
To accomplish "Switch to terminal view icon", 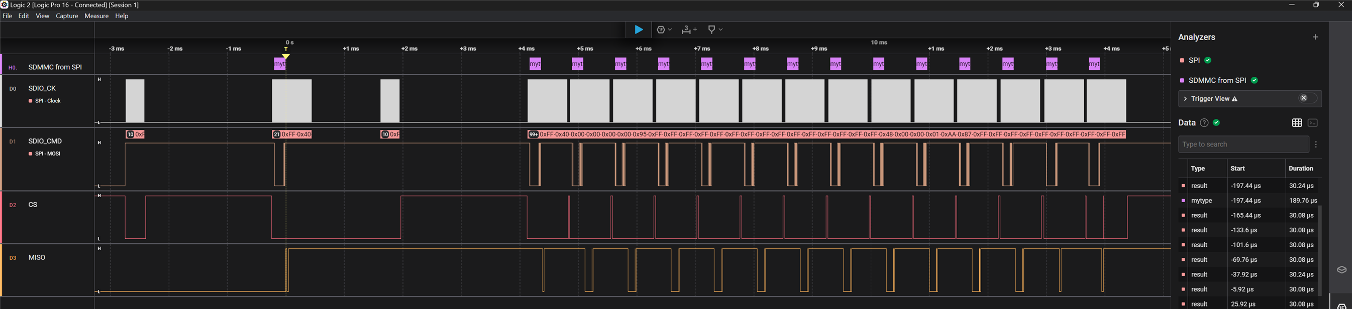I will pyautogui.click(x=1313, y=123).
